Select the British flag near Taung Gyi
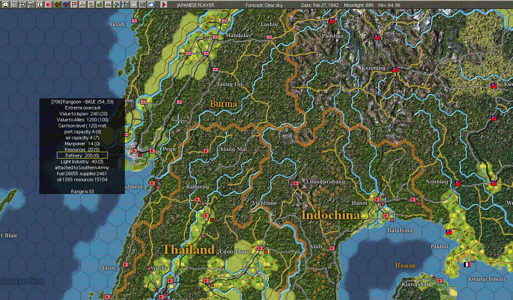Viewport: 513px width, 300px height. click(x=215, y=69)
